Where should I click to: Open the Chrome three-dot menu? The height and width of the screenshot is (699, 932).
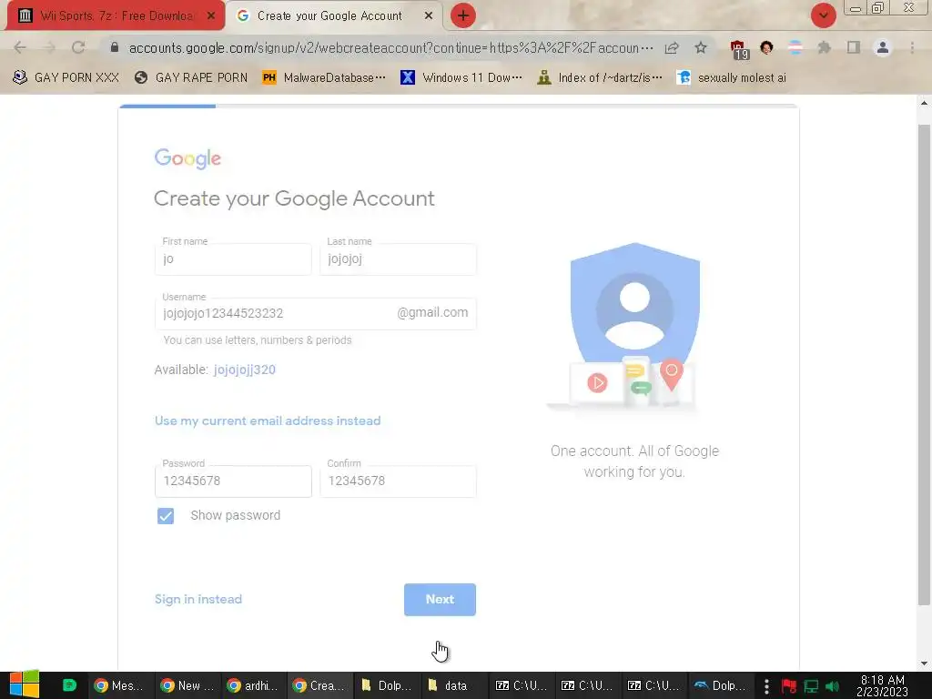coord(912,47)
